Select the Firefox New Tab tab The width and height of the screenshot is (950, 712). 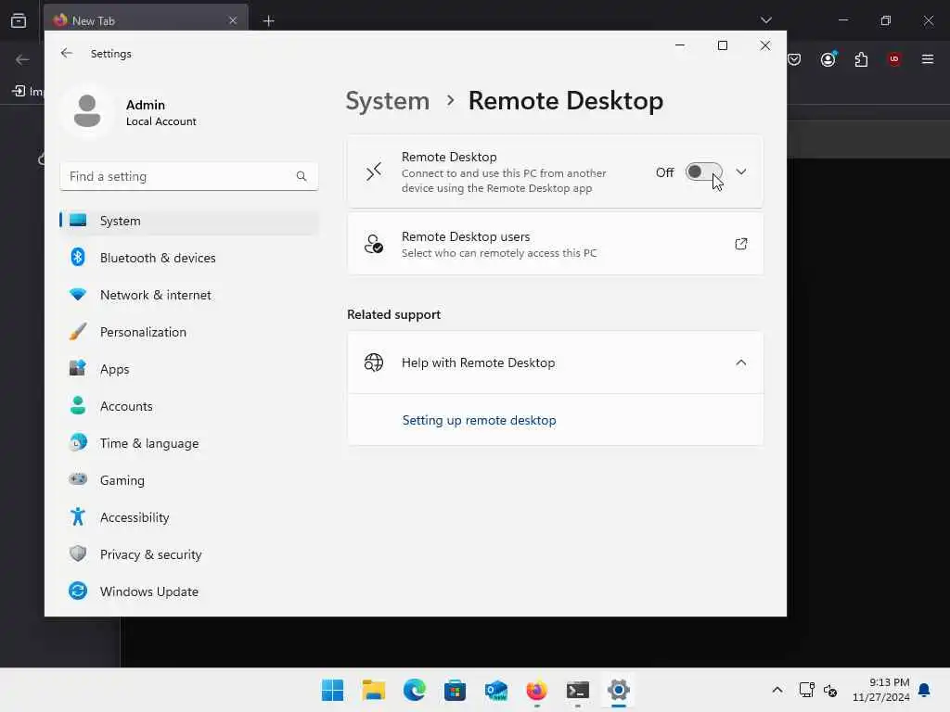pos(146,20)
